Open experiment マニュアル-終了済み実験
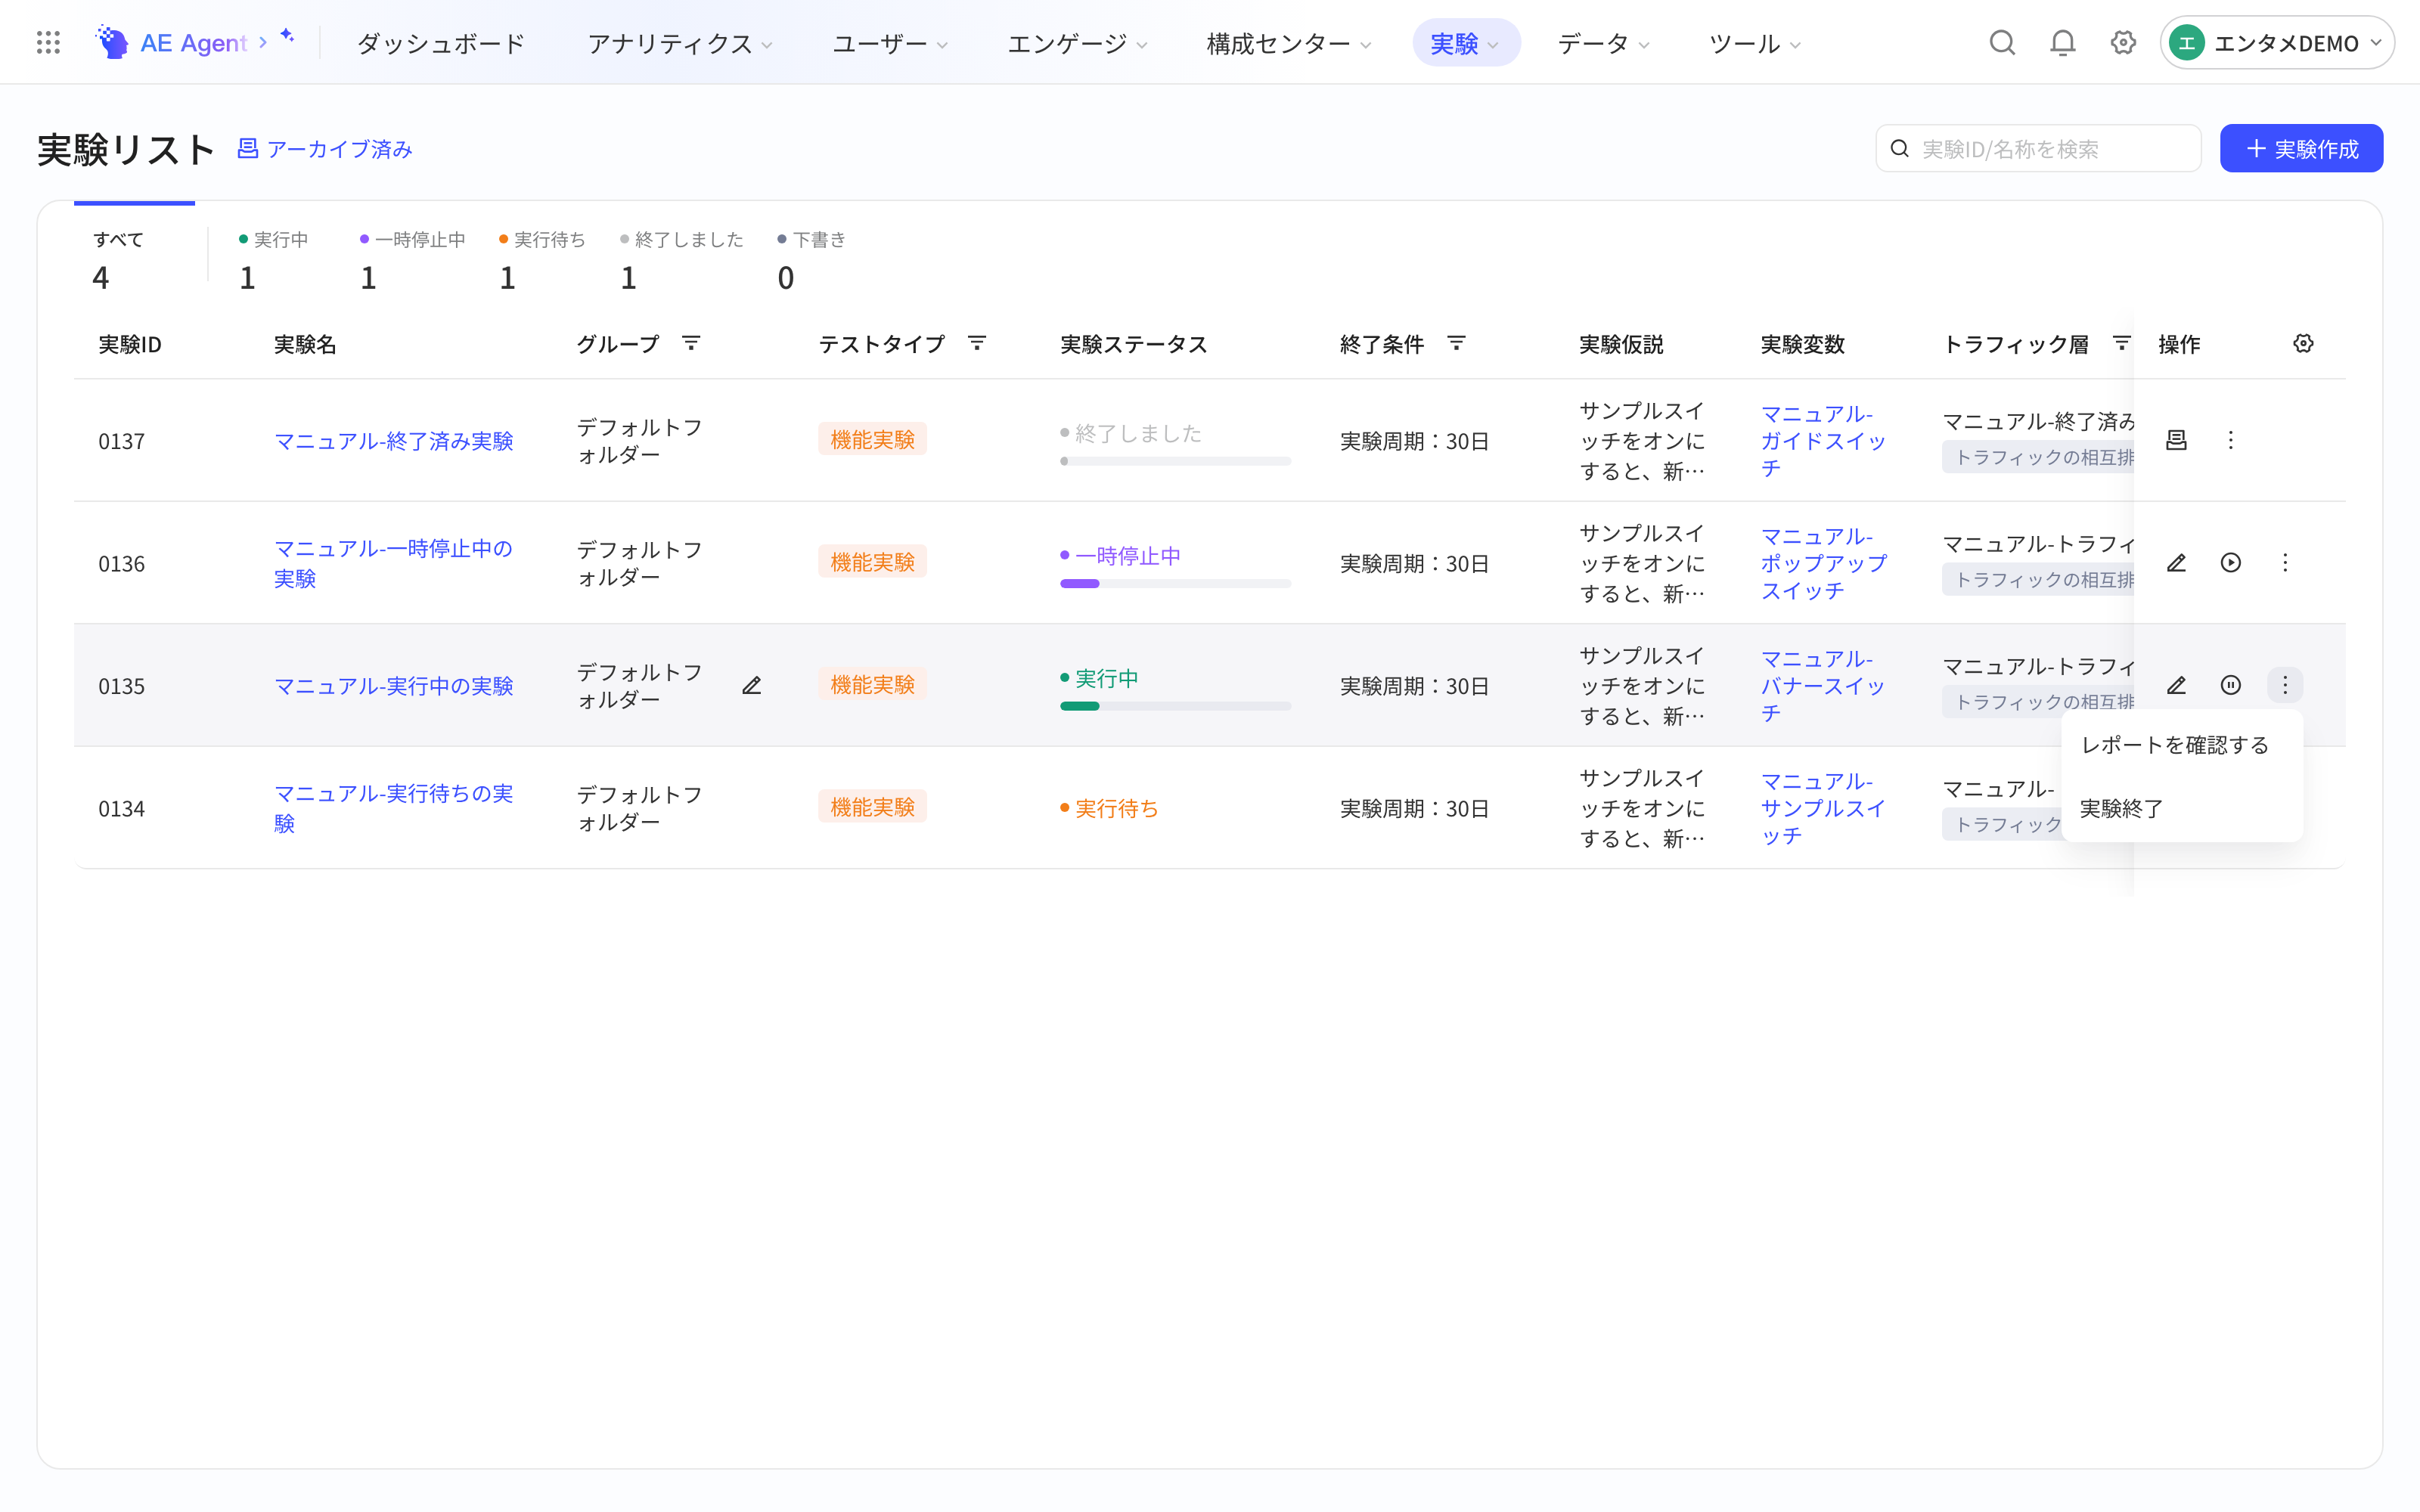 click(393, 441)
